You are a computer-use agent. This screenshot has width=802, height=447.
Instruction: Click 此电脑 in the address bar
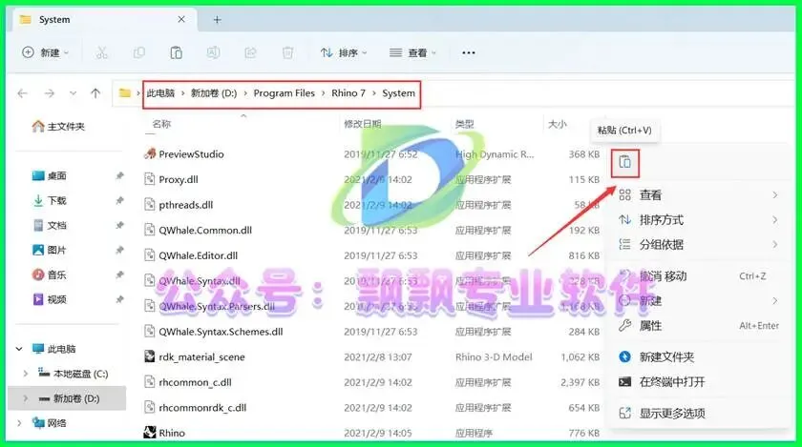tap(160, 93)
